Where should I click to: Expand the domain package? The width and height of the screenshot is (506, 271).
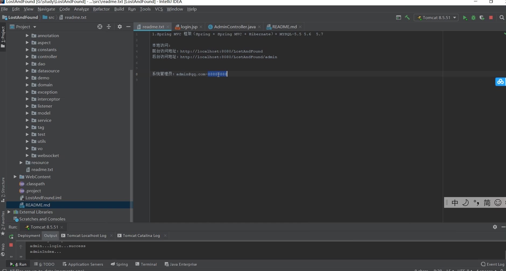click(x=27, y=85)
